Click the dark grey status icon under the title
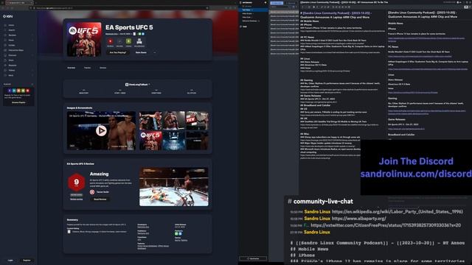Image resolution: width=472 pixels, height=265 pixels. tap(119, 41)
